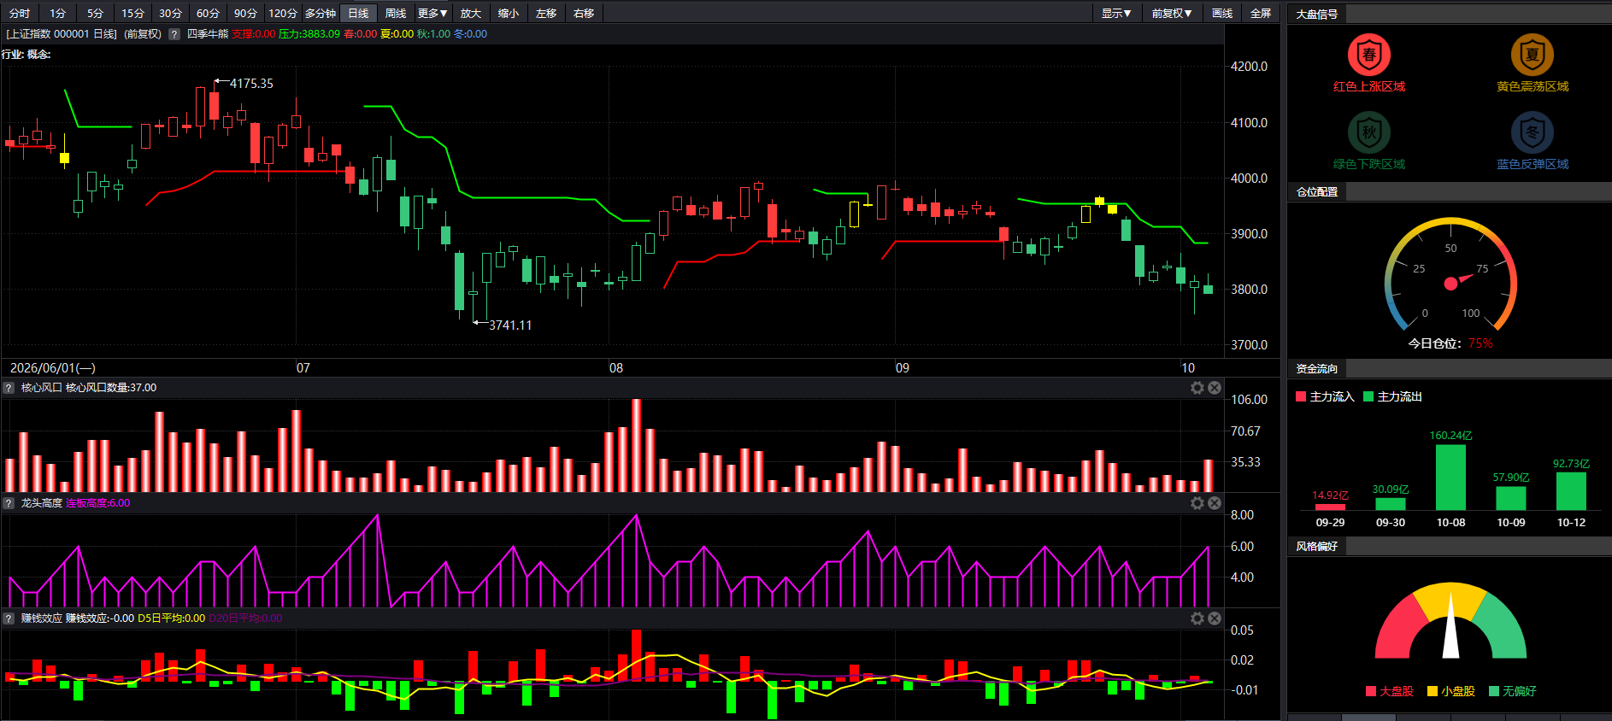Activate the 画线 drawing tool
Screen dimensions: 1612x721
click(1222, 14)
